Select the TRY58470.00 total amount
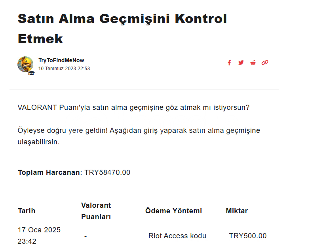The height and width of the screenshot is (247, 310). (x=107, y=172)
